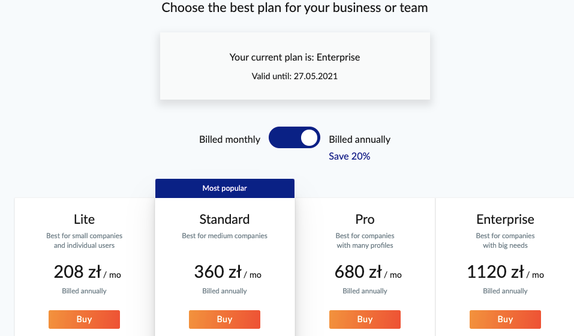The width and height of the screenshot is (574, 336).
Task: Buy the Lite plan
Action: tap(84, 319)
